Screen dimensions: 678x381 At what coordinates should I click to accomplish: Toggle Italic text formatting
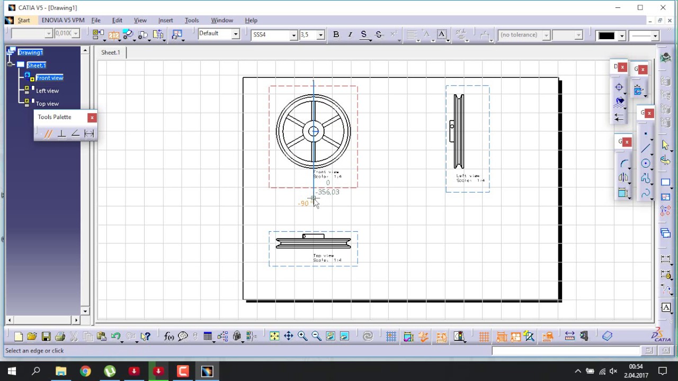pos(350,35)
